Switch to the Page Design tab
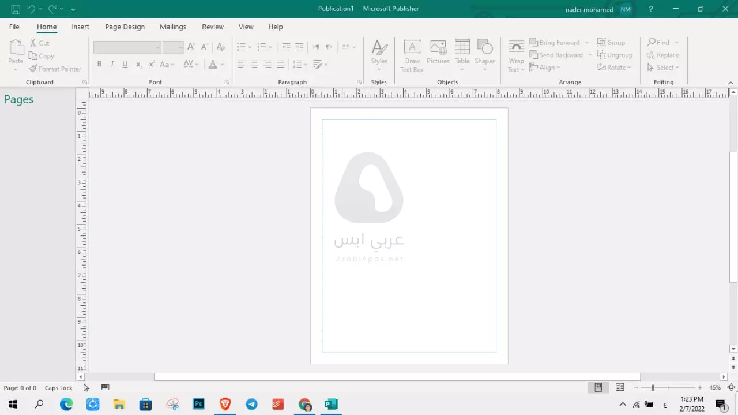 (125, 27)
